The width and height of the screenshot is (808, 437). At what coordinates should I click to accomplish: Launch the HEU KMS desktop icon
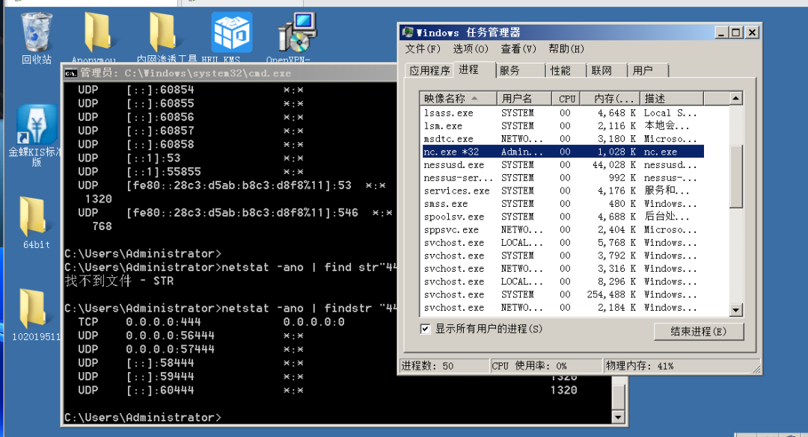pyautogui.click(x=231, y=37)
